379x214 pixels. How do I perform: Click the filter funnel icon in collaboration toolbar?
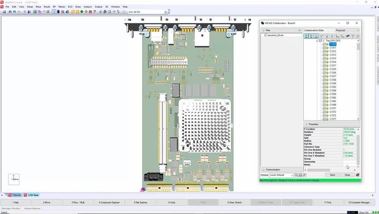[x=353, y=36]
